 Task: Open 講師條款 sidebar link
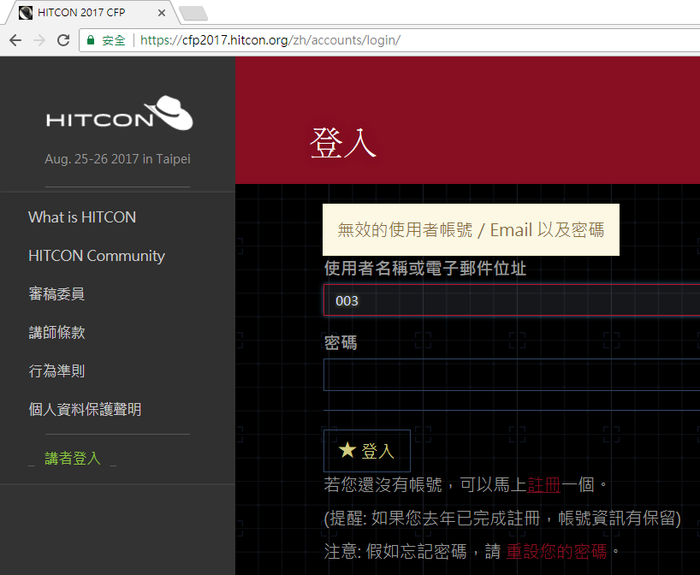pos(56,333)
